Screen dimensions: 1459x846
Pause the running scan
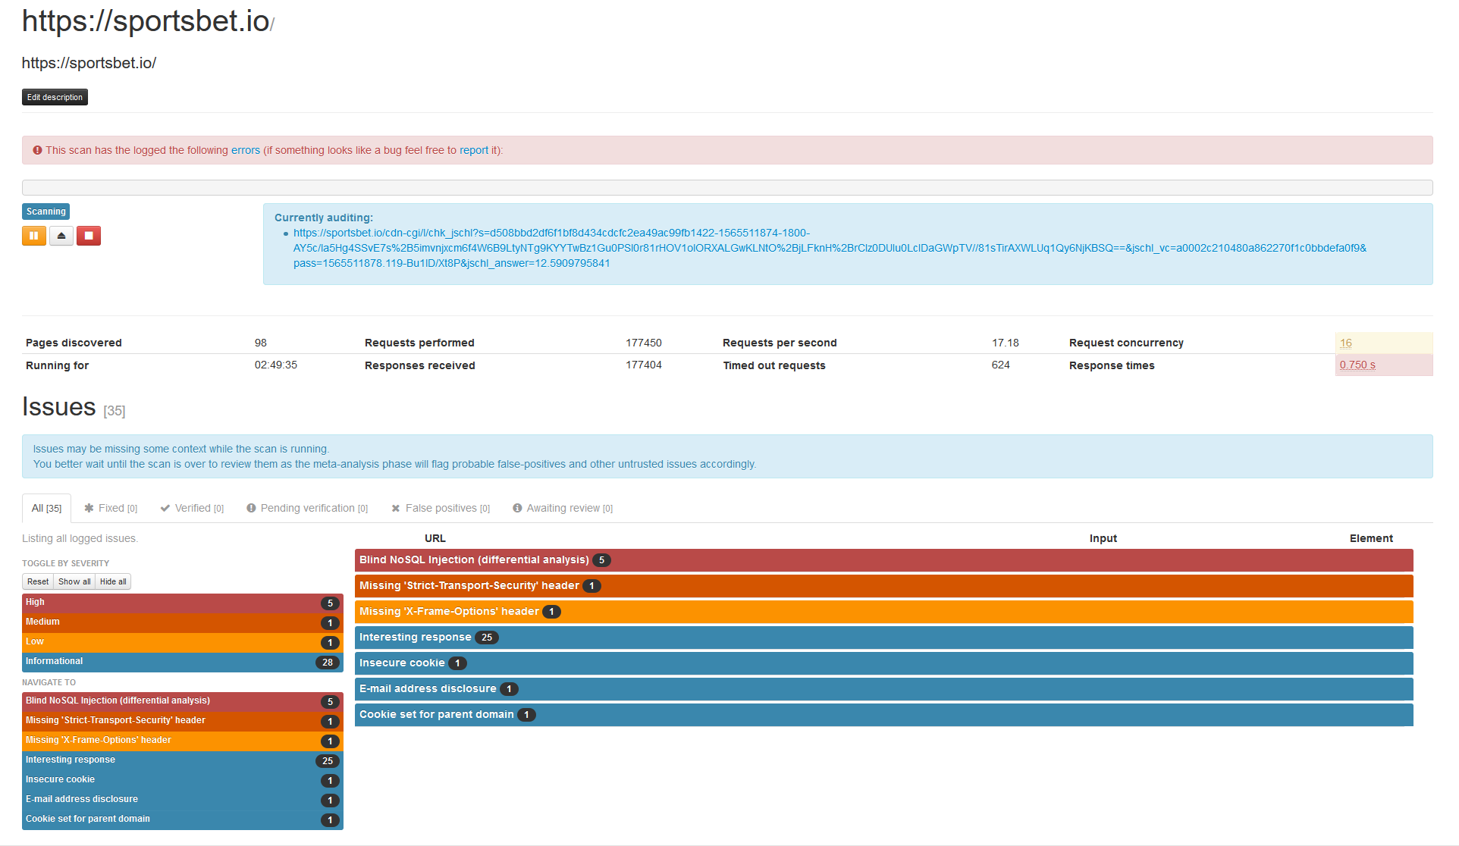point(34,236)
